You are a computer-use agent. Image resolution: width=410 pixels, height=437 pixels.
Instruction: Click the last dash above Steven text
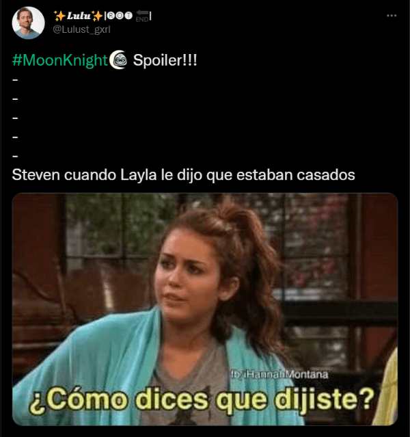pyautogui.click(x=15, y=156)
